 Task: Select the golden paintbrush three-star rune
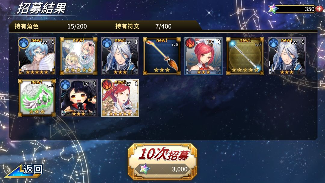pyautogui.click(x=162, y=56)
